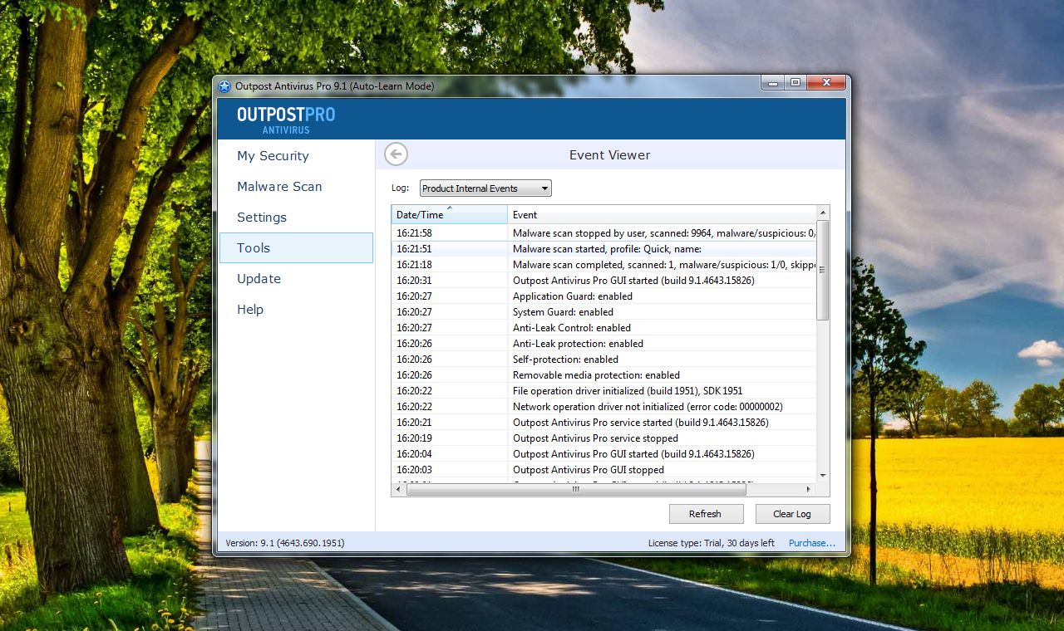The height and width of the screenshot is (631, 1064).
Task: Open Settings in sidebar
Action: point(262,217)
